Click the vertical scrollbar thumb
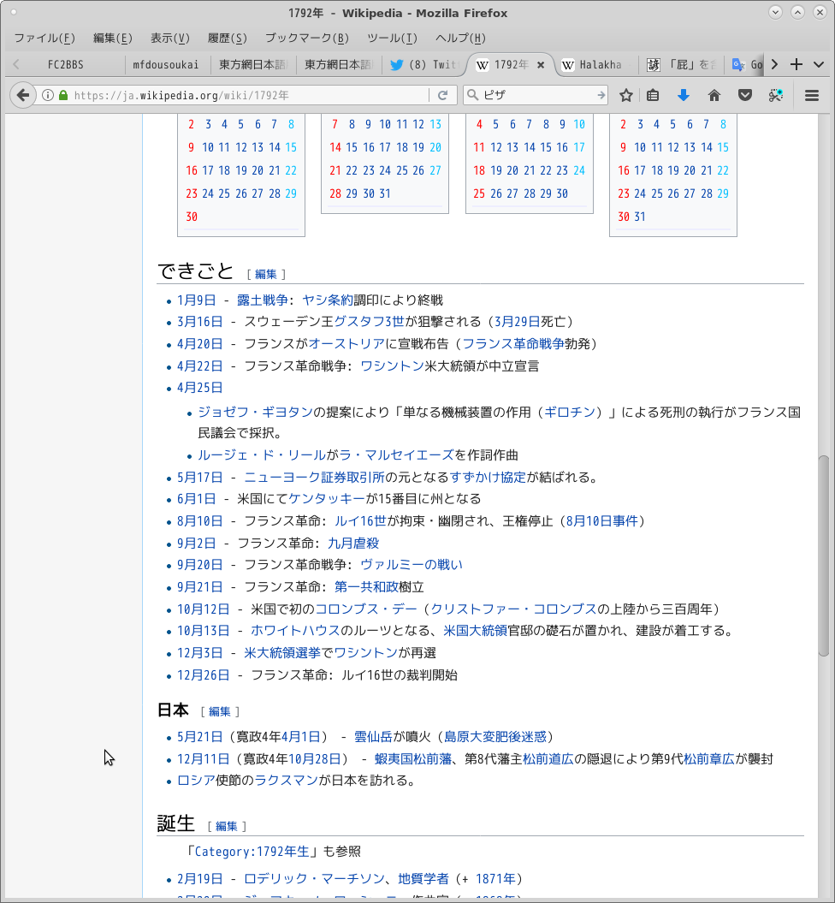Screen dimensions: 835x903 tap(824, 555)
